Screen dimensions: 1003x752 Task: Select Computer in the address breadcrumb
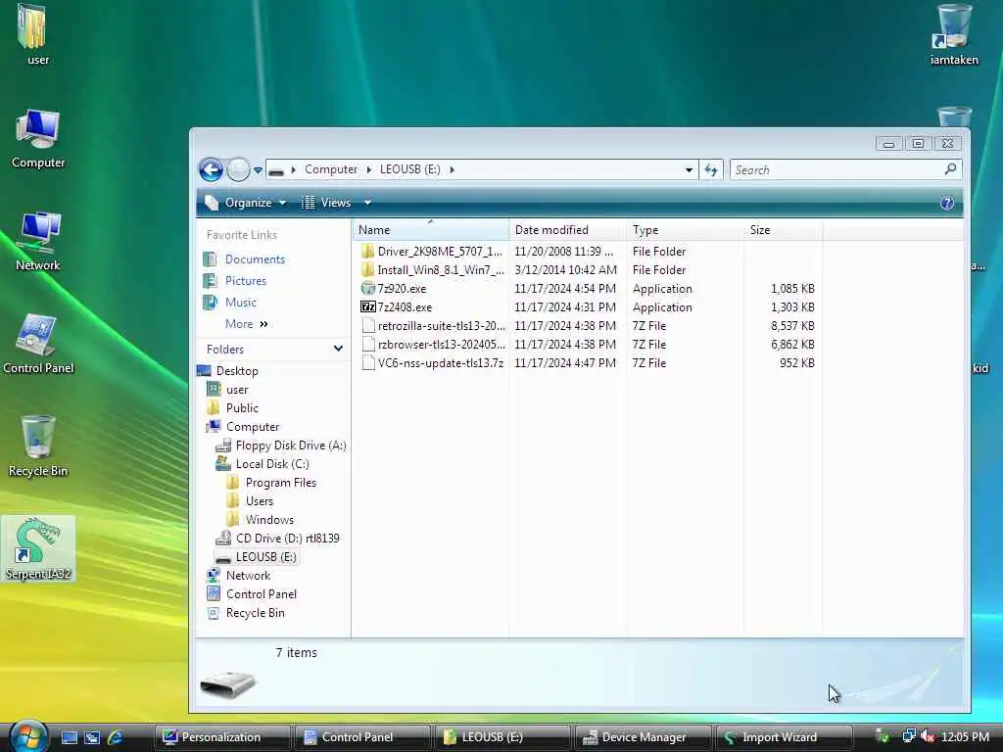point(331,169)
